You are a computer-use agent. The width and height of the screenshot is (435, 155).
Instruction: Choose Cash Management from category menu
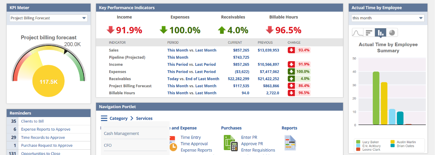click(x=122, y=134)
